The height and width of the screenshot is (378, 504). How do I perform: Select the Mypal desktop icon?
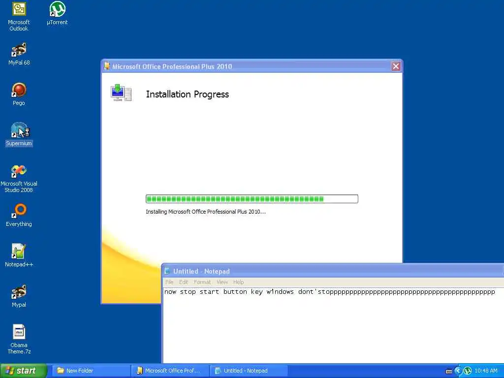click(19, 296)
